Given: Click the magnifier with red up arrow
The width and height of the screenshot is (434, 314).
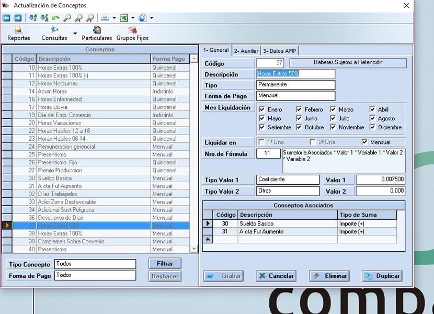Looking at the screenshot, I should click(x=90, y=18).
